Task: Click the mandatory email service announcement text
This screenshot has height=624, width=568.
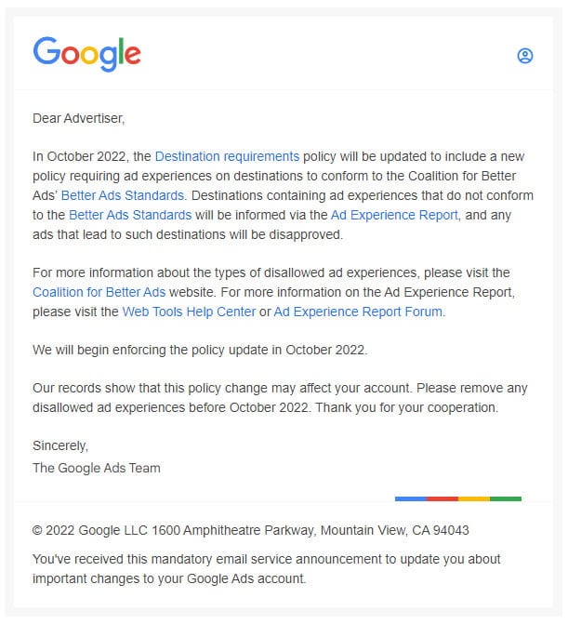Action: coord(267,569)
